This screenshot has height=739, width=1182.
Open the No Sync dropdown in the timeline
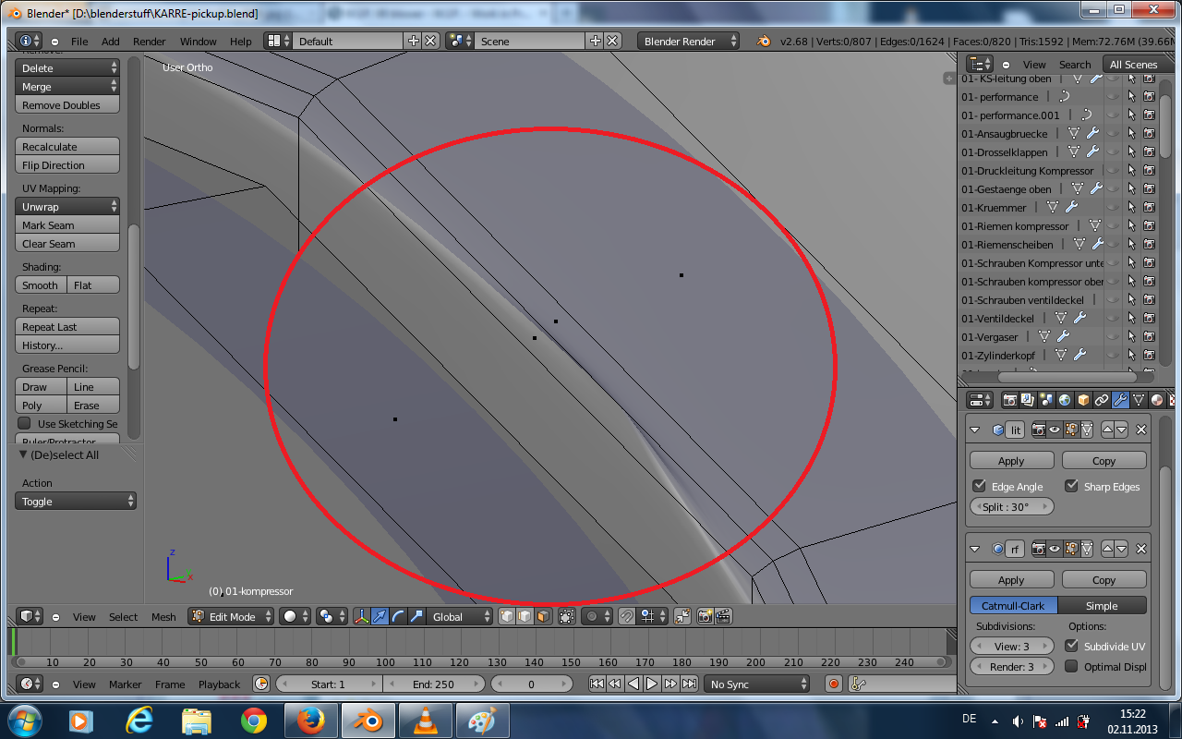pyautogui.click(x=757, y=684)
